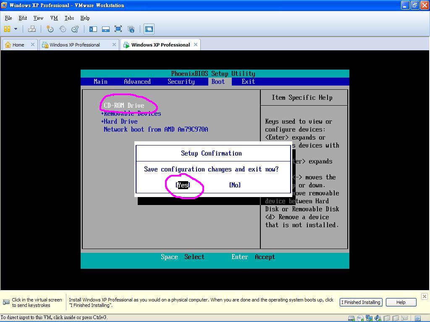This screenshot has width=430, height=322.
Task: Click the keyboard icon beside keystrokes hint
Action: pos(6,302)
